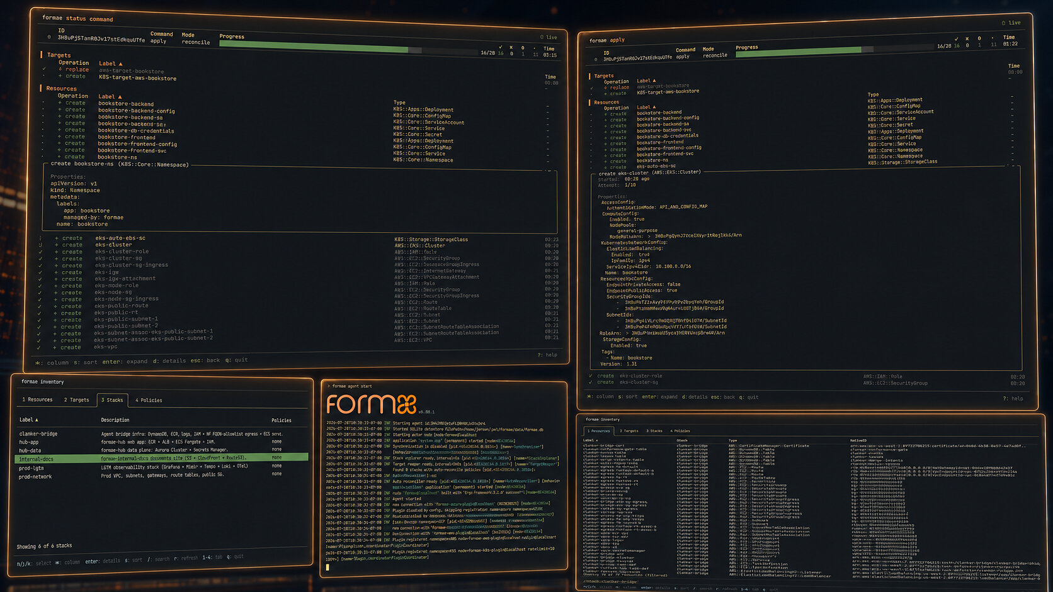1053x592 pixels.
Task: Open the '4 Policies' tab in the stacks inventory window
Action: [149, 400]
